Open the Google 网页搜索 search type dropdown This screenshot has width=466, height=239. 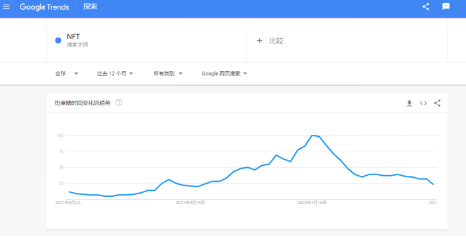click(x=224, y=74)
